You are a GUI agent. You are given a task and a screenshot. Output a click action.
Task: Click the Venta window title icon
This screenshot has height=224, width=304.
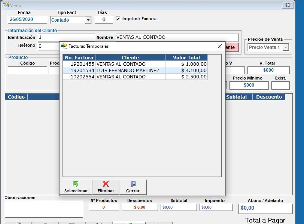6,5
